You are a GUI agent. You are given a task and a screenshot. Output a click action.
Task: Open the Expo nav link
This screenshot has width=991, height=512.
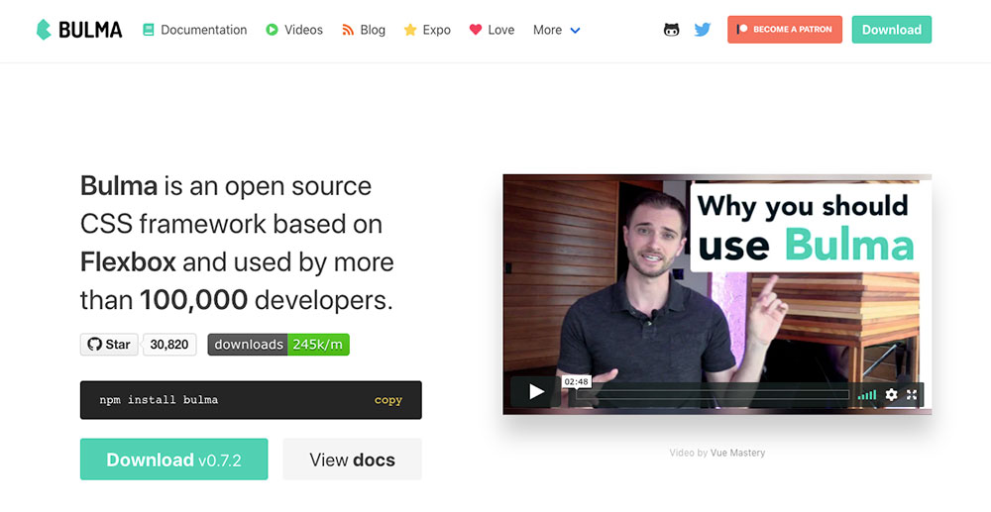427,30
